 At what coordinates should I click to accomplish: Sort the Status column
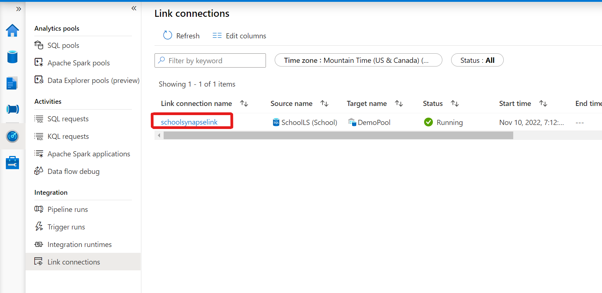click(454, 103)
